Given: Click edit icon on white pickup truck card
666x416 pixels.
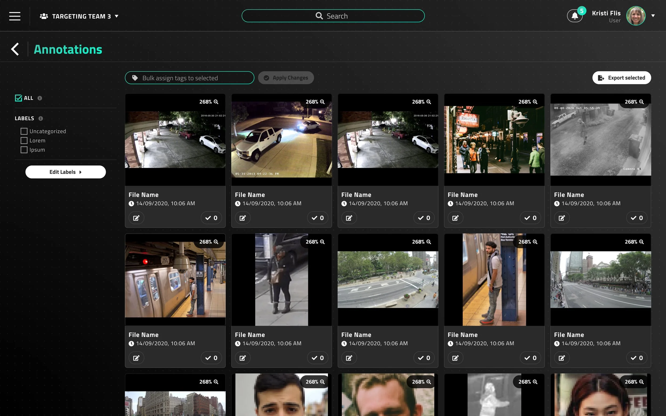Looking at the screenshot, I should click(x=243, y=218).
